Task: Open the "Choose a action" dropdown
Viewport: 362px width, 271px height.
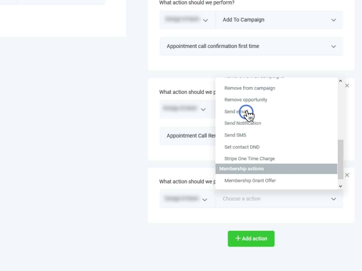Action: point(279,199)
